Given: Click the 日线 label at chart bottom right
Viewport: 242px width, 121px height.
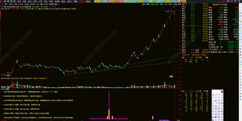Looking at the screenshot, I should [178, 120].
